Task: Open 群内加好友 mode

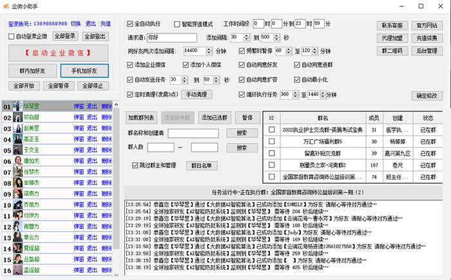Action: click(32, 71)
